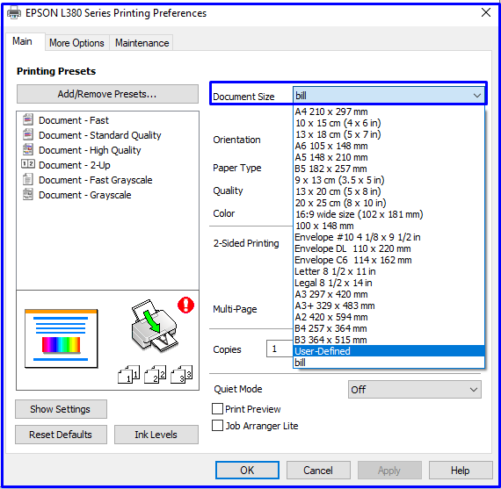Tick the Job Arranger Lite checkbox

218,426
